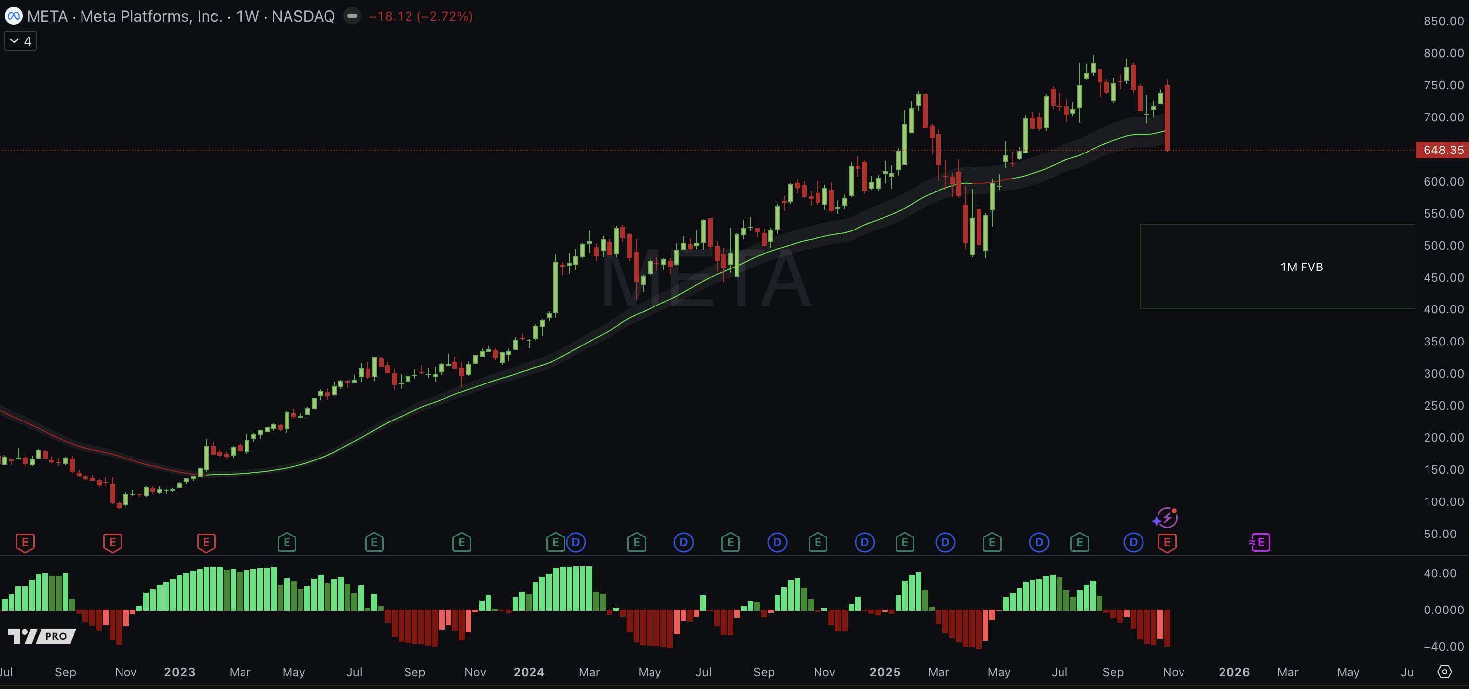This screenshot has width=1469, height=689.
Task: Click the red price change -18.12 value
Action: [390, 16]
